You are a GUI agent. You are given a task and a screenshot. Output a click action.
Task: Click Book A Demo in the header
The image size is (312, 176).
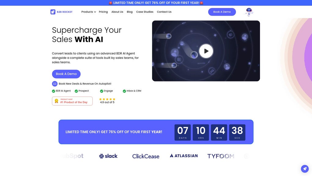(x=222, y=12)
